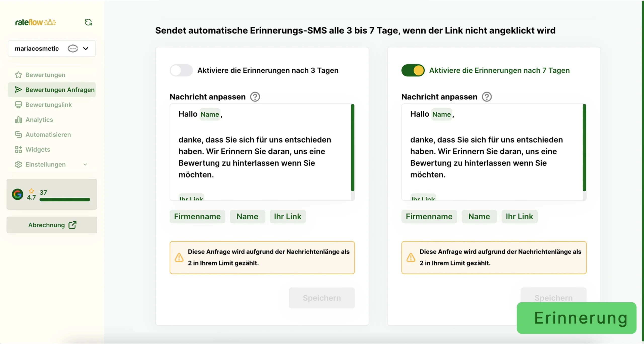Viewport: 644px width, 344px height.
Task: Click the Analytics bar chart icon
Action: coord(18,120)
